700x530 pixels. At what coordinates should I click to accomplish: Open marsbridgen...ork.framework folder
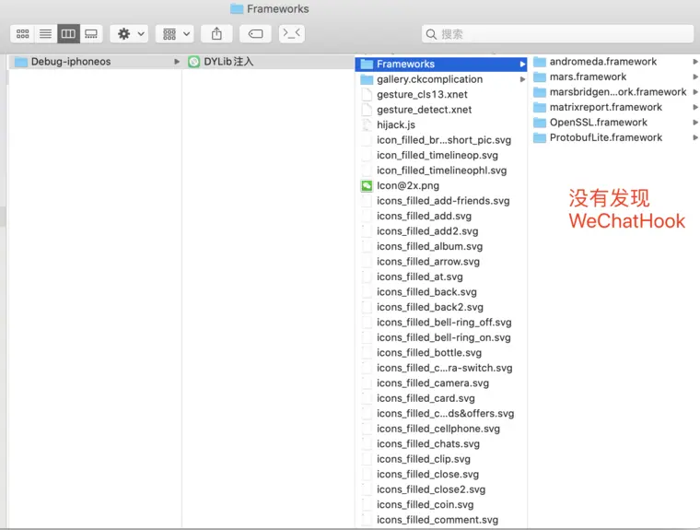(613, 92)
